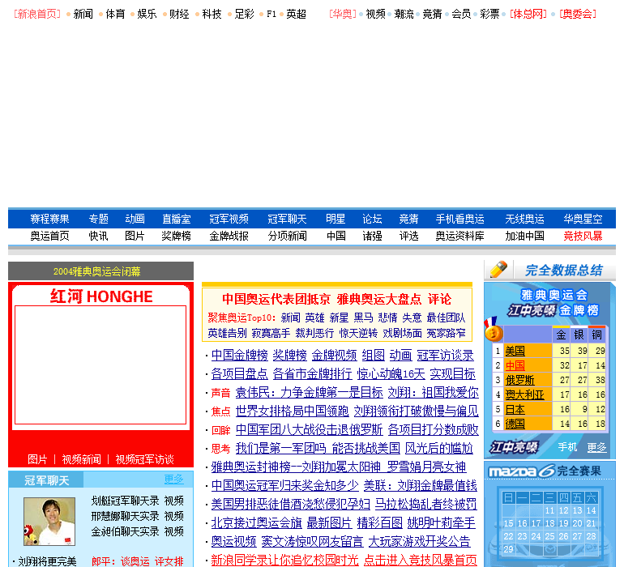Open 论坛 in the blue navigation bar
Viewport: 624px width, 567px height.
pyautogui.click(x=372, y=219)
